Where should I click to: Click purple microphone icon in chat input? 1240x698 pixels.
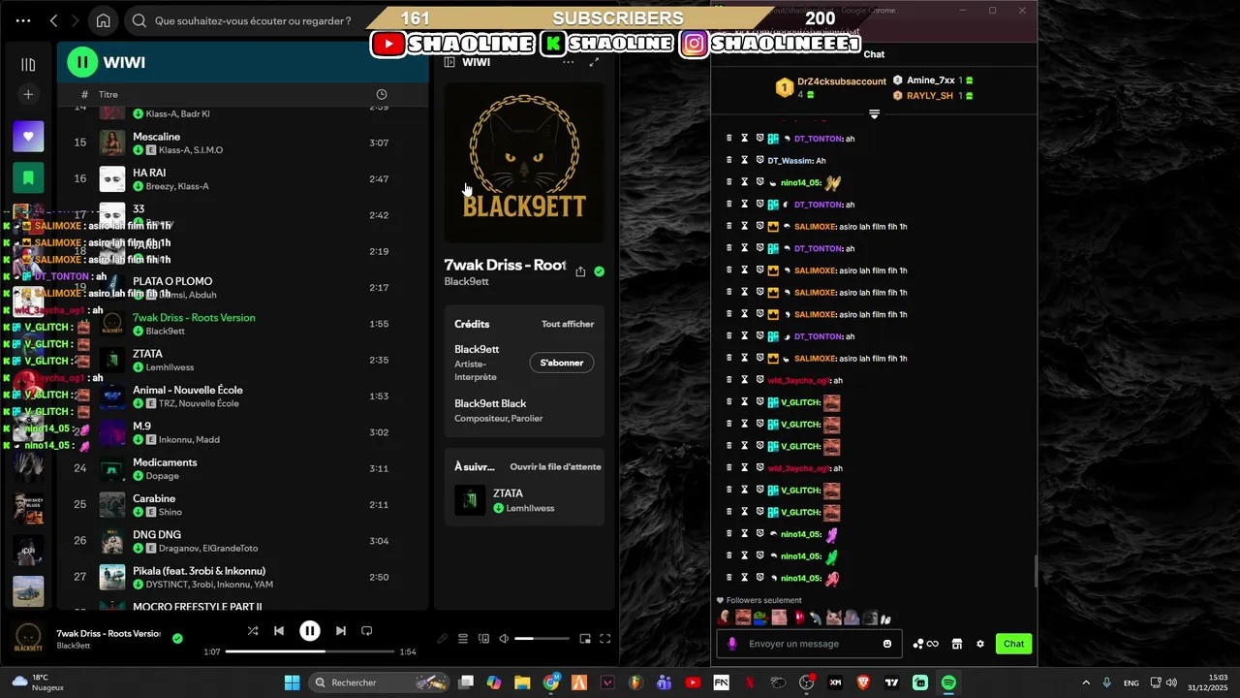point(731,644)
